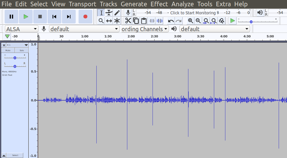Toggle the Solo button on track
This screenshot has width=287, height=158.
point(22,50)
